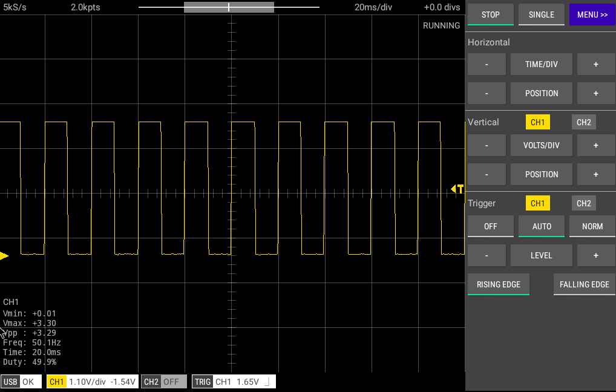
Task: Click the CH1 ground level arrow marker
Action: (4, 256)
